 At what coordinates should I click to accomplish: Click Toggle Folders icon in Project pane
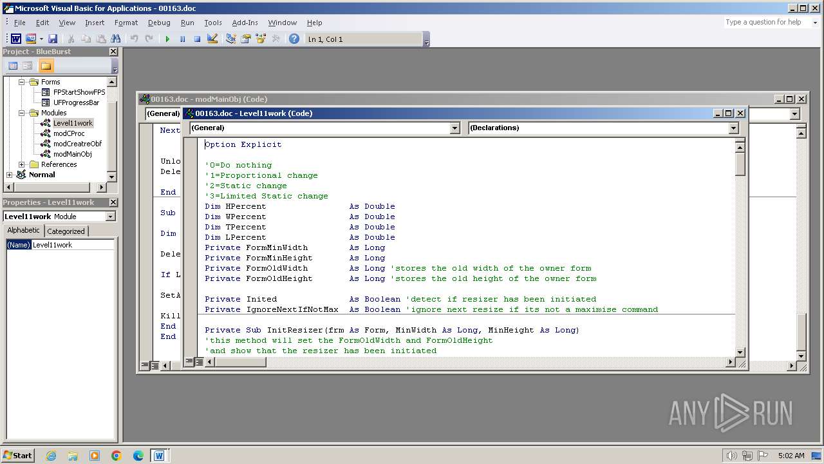pos(46,66)
